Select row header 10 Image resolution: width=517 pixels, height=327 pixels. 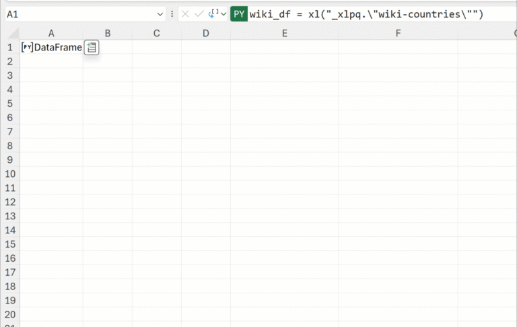pyautogui.click(x=10, y=174)
